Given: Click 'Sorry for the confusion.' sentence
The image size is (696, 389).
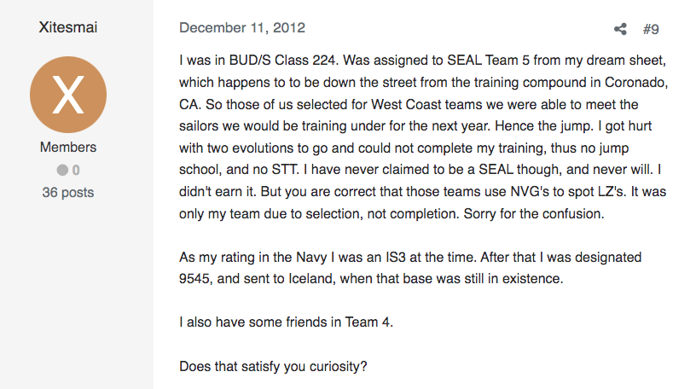Looking at the screenshot, I should [x=534, y=213].
